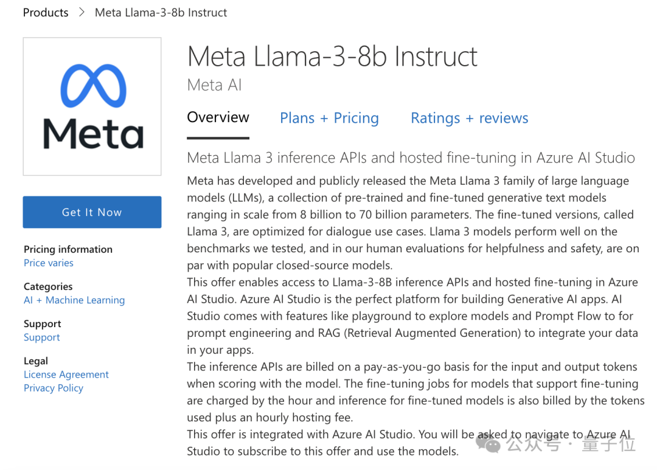Open the Plans + Pricing tab
The height and width of the screenshot is (470, 657).
pyautogui.click(x=329, y=118)
